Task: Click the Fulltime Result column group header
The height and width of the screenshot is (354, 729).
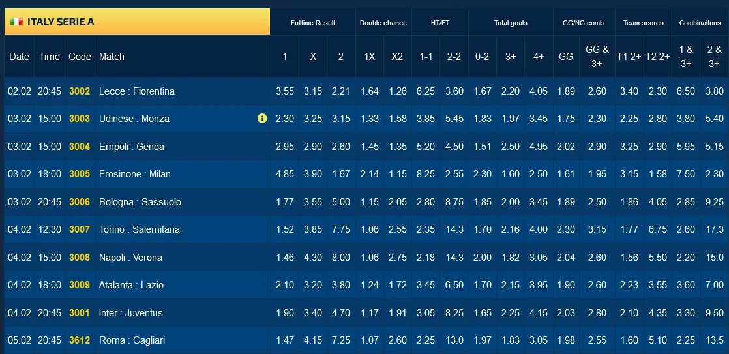Action: click(x=313, y=23)
